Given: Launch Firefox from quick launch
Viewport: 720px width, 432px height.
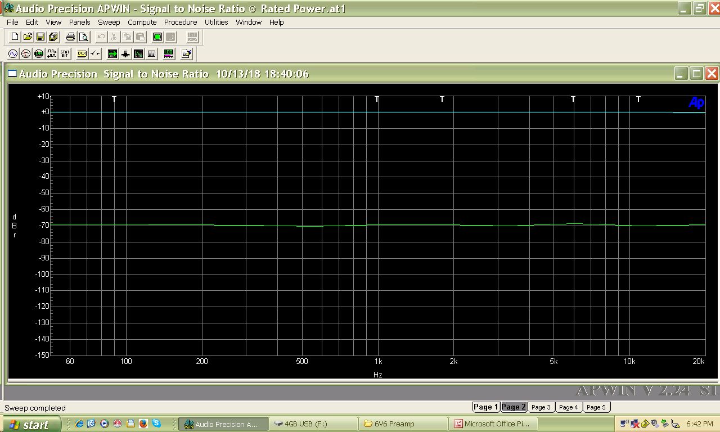Looking at the screenshot, I should pyautogui.click(x=143, y=424).
